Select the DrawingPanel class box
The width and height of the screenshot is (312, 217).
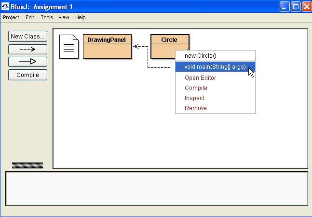tap(107, 47)
